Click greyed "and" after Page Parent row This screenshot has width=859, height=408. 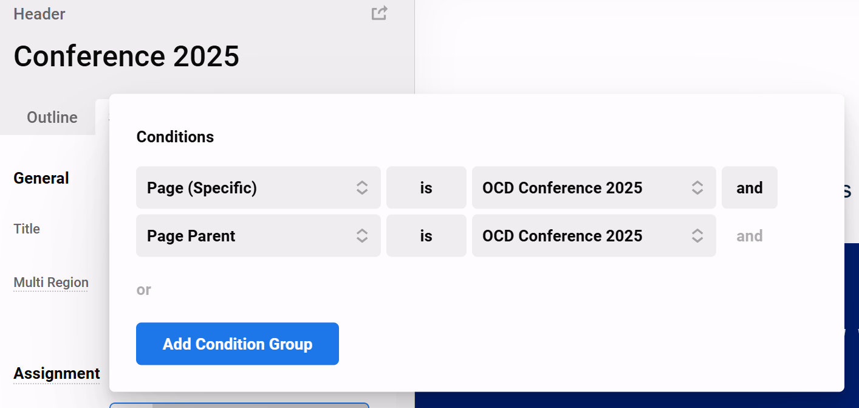pos(749,236)
